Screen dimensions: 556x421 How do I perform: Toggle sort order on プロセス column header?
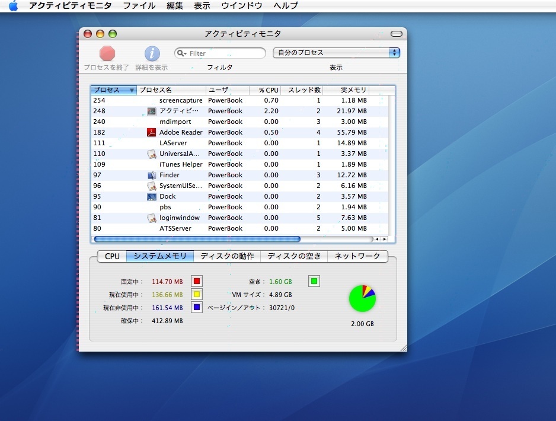click(x=113, y=90)
